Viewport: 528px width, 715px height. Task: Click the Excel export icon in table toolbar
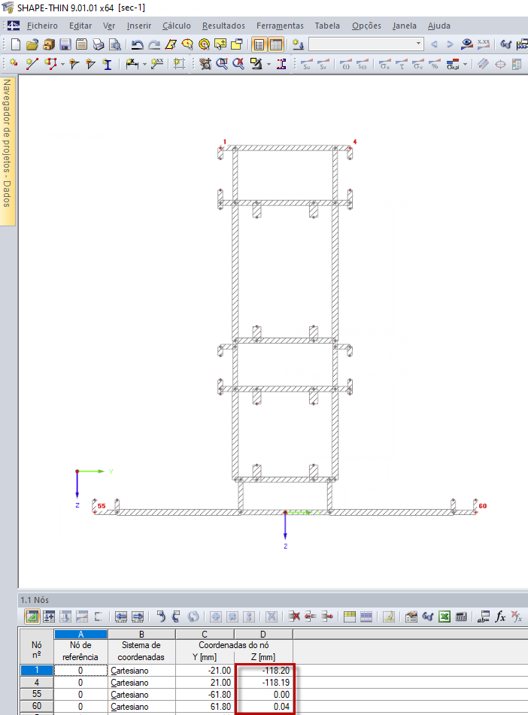(444, 617)
